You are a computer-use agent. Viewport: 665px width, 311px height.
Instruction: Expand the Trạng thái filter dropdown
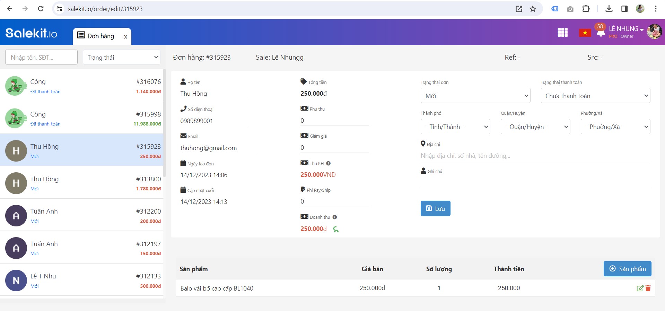(x=122, y=57)
